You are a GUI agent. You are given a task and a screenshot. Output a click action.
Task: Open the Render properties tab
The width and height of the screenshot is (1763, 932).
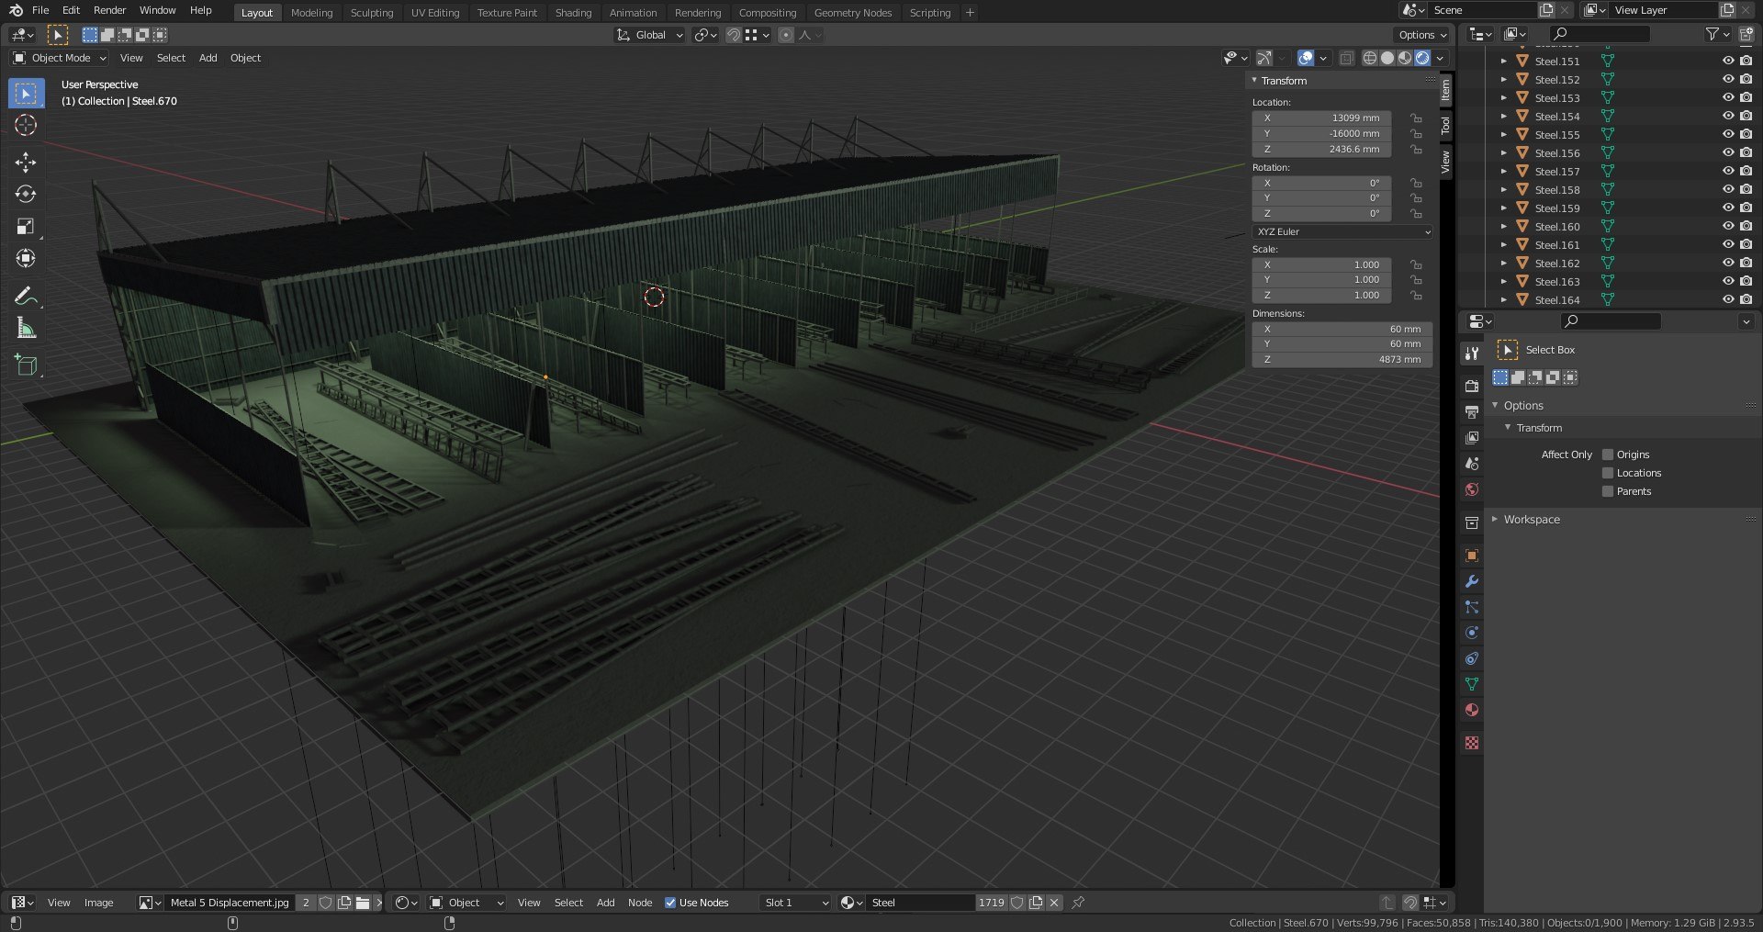click(1472, 387)
